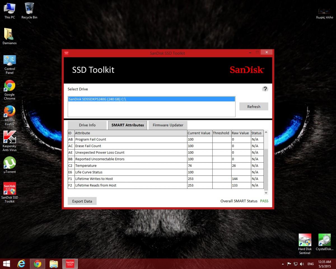Click the Attribute column header
The width and height of the screenshot is (336, 269).
coord(131,133)
